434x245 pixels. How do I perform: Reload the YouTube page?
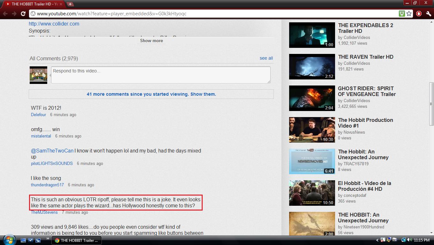pyautogui.click(x=23, y=14)
